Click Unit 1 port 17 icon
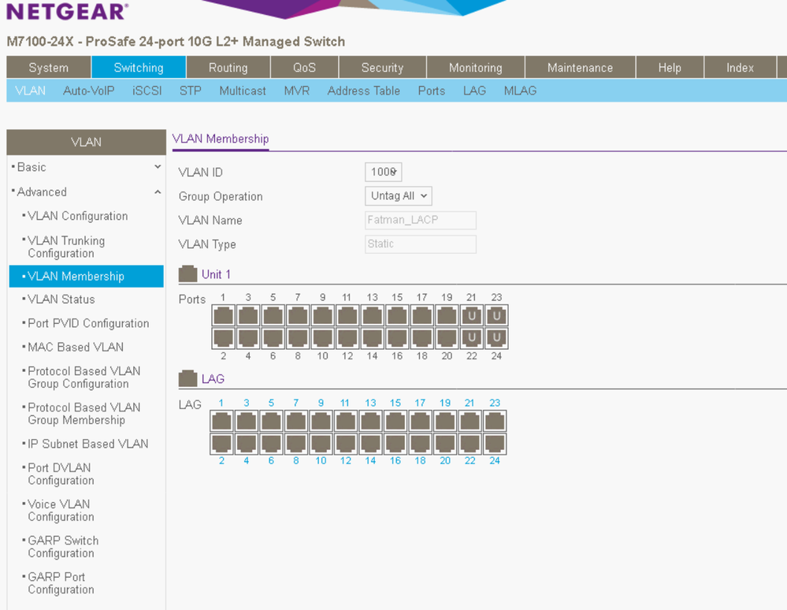 pos(421,316)
